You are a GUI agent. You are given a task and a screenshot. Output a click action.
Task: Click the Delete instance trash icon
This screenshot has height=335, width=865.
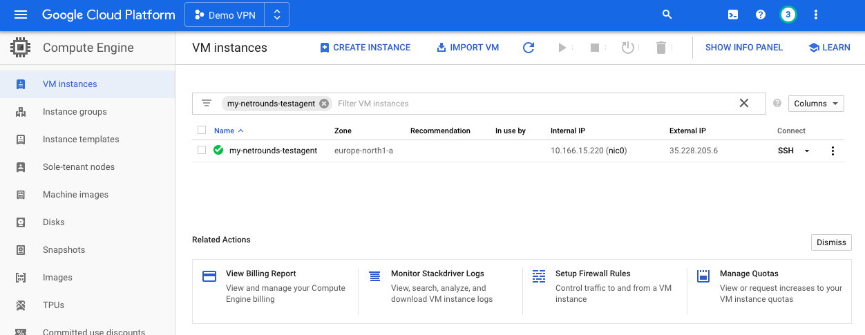[661, 48]
